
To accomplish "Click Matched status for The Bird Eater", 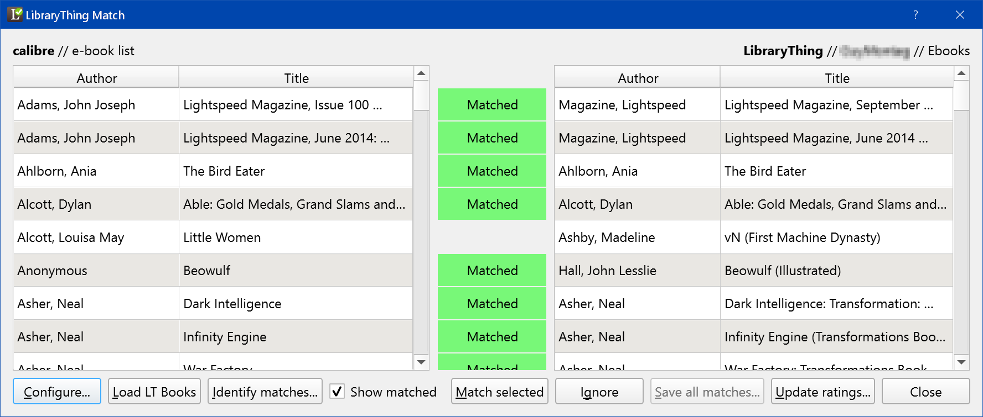I will [492, 171].
